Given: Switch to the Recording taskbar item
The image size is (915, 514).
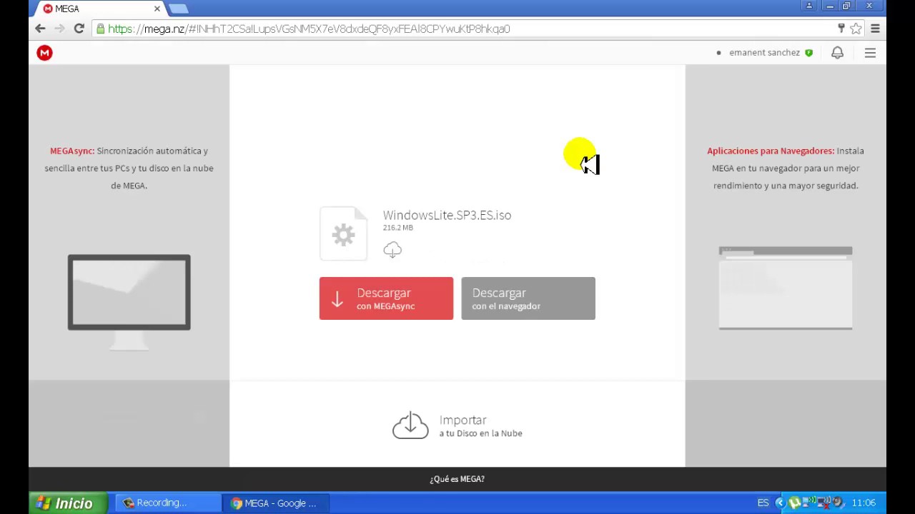Looking at the screenshot, I should (x=169, y=503).
